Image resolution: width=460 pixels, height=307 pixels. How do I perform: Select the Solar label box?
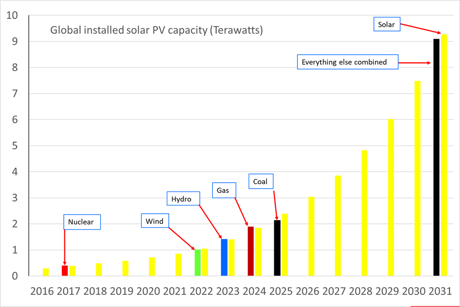[x=387, y=24]
